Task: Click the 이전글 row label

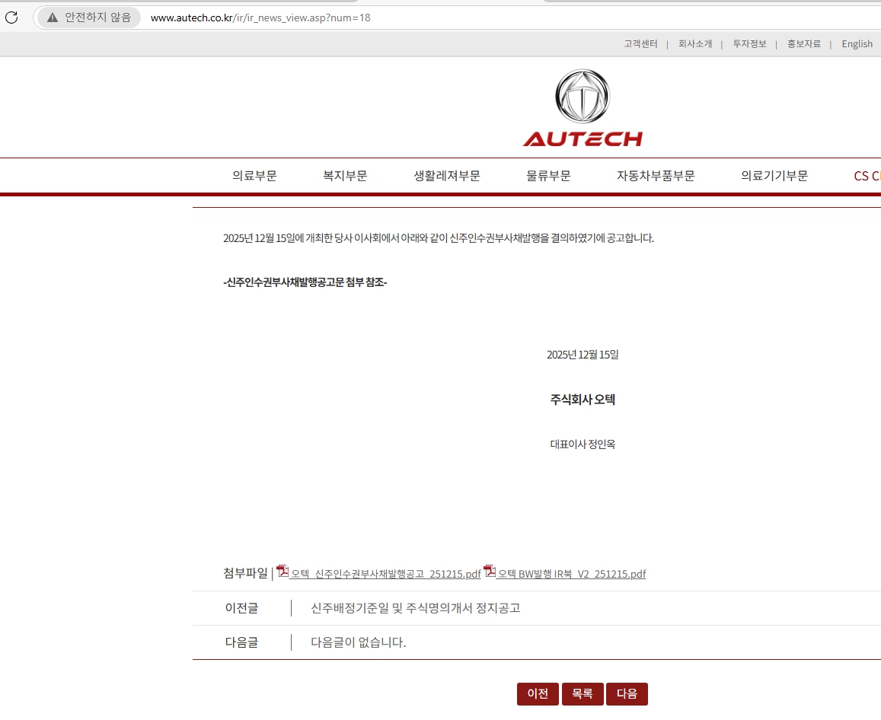Action: [241, 608]
